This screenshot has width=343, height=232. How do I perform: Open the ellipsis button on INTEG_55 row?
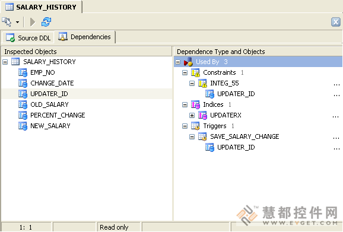tap(336, 84)
